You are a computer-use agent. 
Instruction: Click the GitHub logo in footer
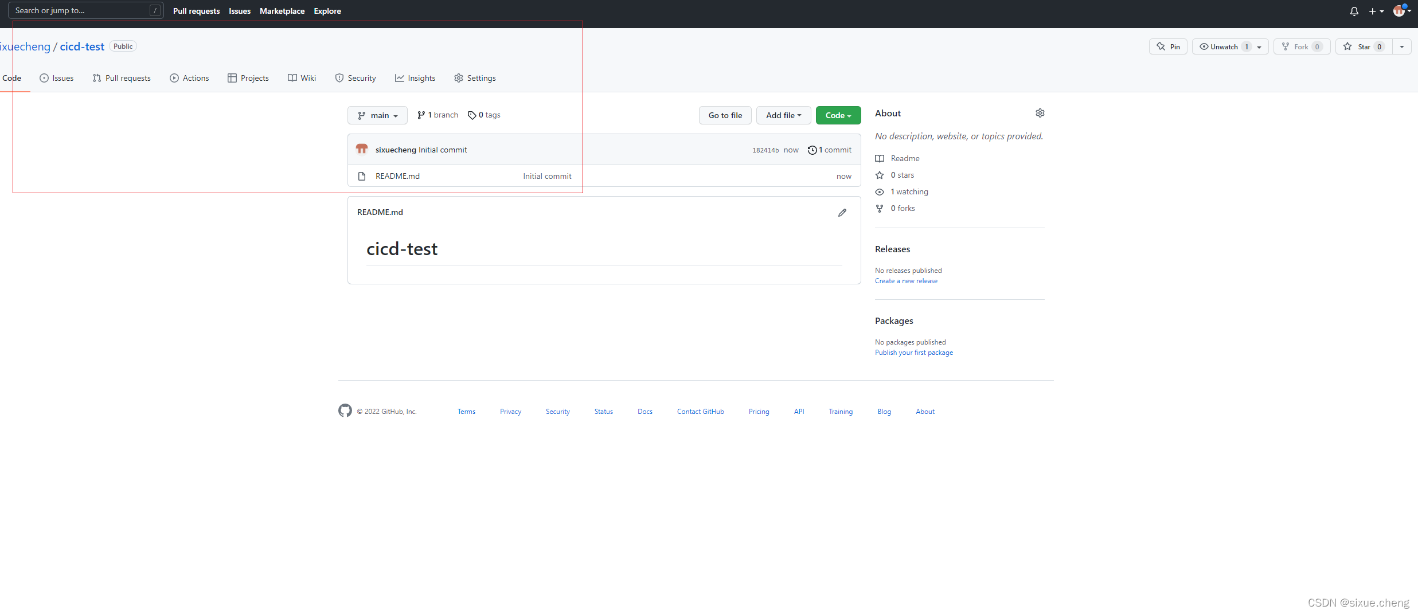click(x=345, y=410)
